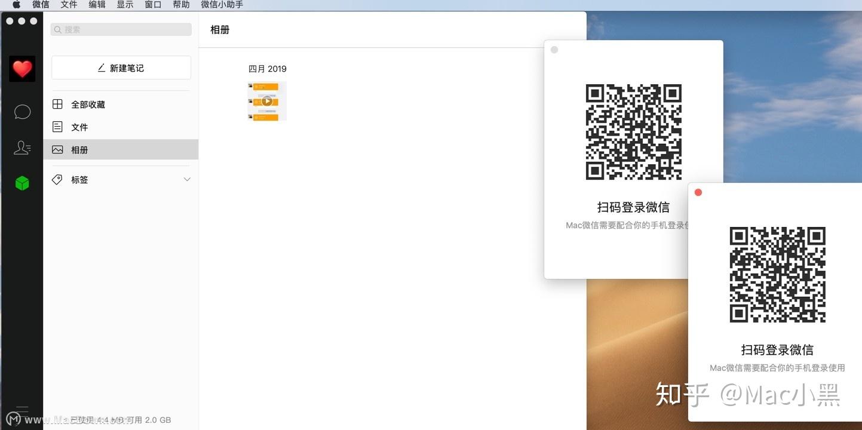Open the 文件 menu in menu bar
The image size is (862, 430).
click(69, 5)
